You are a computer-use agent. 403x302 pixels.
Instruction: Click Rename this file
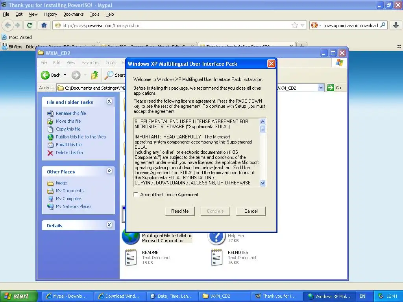[71, 113]
